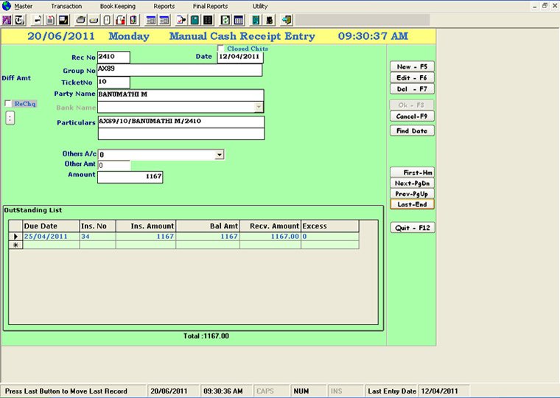Image resolution: width=560 pixels, height=398 pixels.
Task: Tick the ReChq checkbox
Action: [x=8, y=104]
